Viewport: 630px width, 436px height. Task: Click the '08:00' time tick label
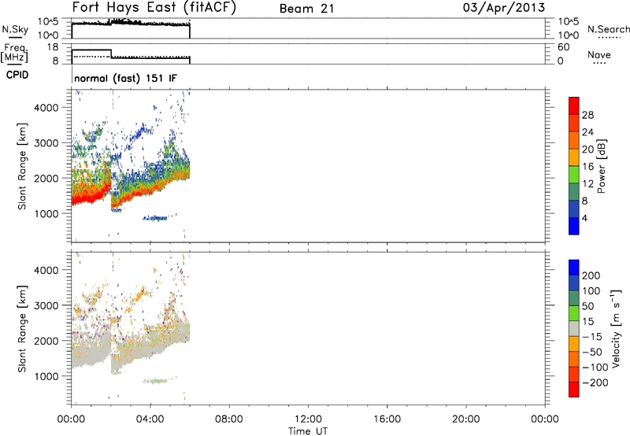tap(229, 419)
